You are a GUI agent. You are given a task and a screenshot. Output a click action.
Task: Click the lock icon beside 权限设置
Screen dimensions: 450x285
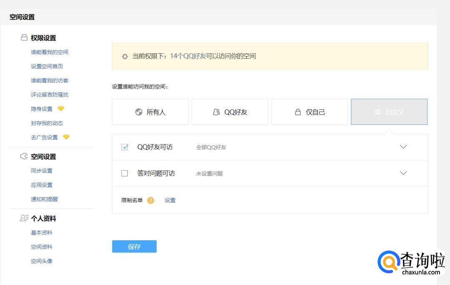24,37
